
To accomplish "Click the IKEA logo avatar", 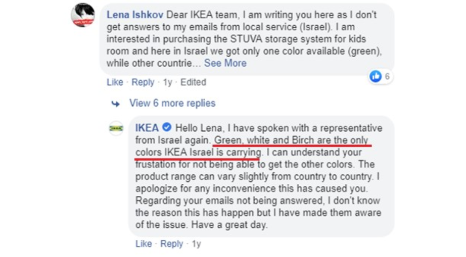I will click(x=116, y=128).
